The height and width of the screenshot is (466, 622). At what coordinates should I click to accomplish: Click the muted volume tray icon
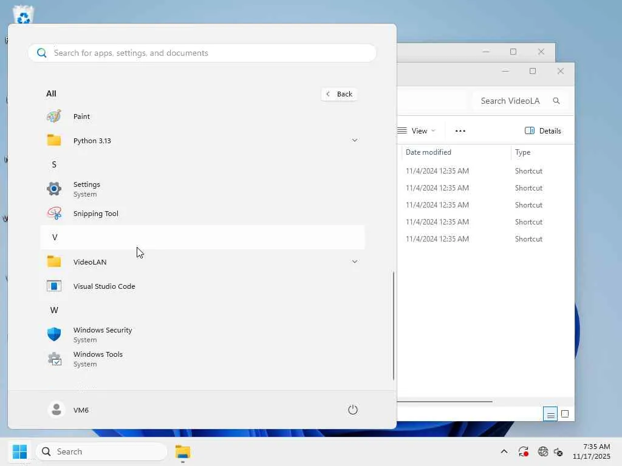pyautogui.click(x=558, y=451)
